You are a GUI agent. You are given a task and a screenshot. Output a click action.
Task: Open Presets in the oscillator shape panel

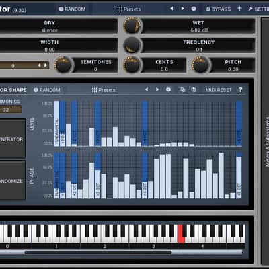104,90
